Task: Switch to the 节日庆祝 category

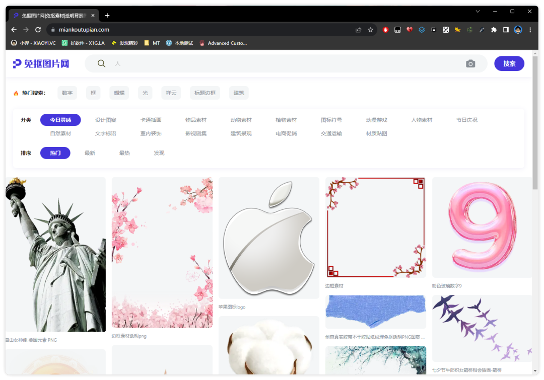Action: [466, 120]
